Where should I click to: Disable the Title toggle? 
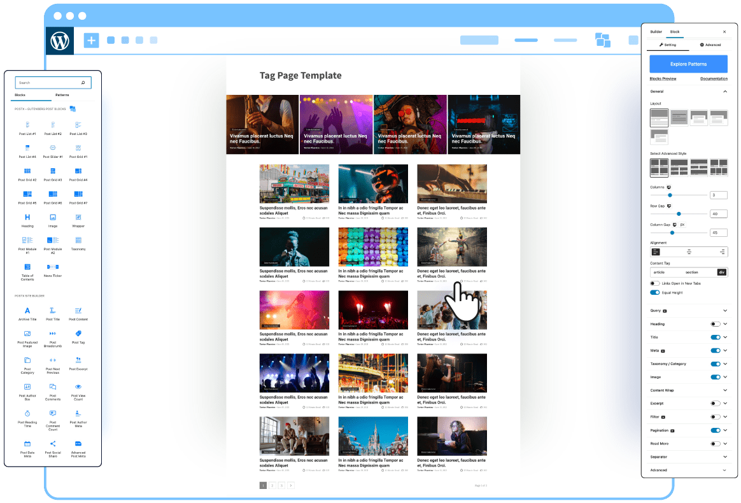(x=716, y=337)
